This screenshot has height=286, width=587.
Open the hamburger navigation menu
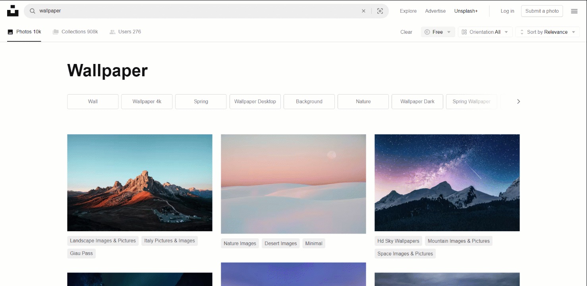574,11
